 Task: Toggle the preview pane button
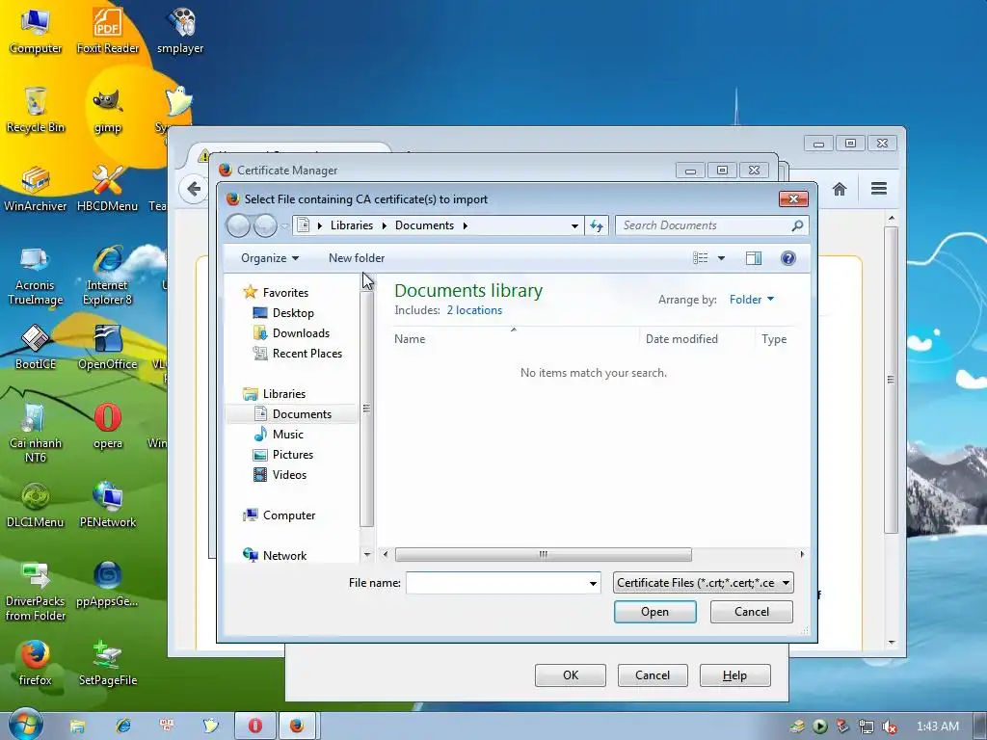click(x=754, y=258)
